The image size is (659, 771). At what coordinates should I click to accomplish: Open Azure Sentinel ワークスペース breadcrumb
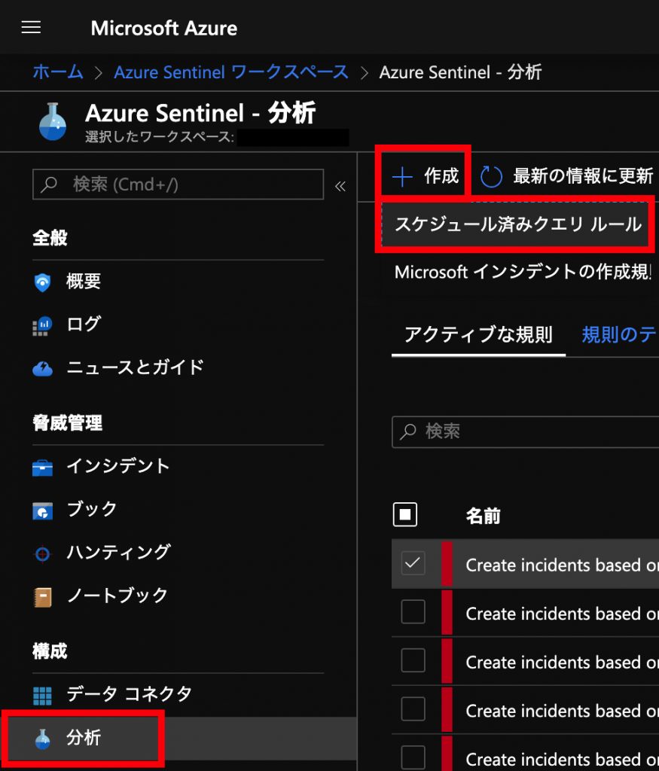tap(231, 72)
